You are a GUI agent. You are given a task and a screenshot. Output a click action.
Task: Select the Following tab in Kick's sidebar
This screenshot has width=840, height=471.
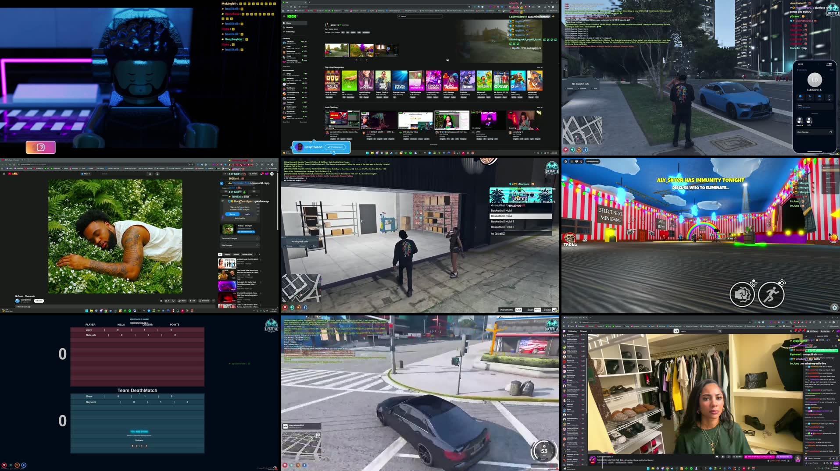point(290,32)
